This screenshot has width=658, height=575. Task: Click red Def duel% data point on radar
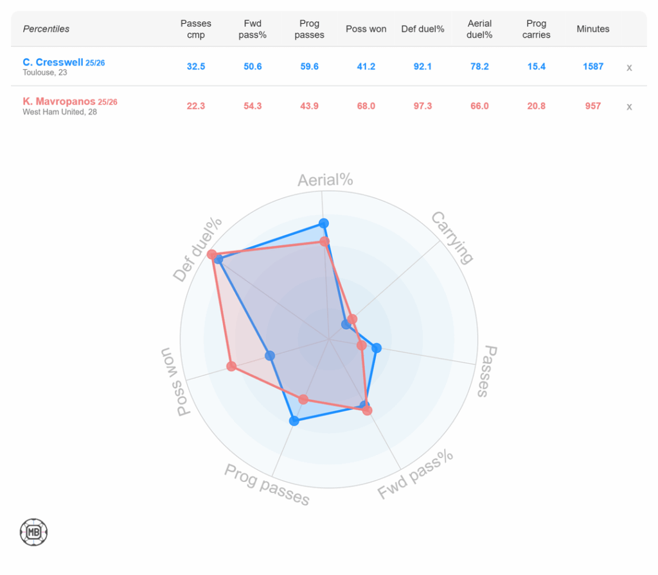pyautogui.click(x=212, y=255)
